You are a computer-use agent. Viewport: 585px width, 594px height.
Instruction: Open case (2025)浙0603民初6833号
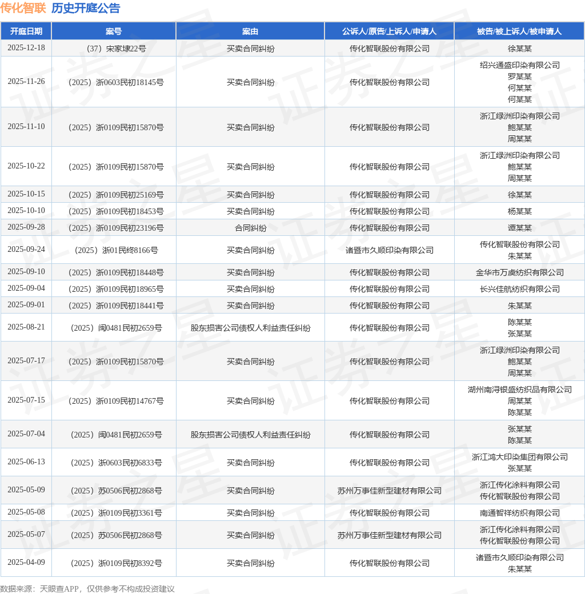click(x=116, y=463)
